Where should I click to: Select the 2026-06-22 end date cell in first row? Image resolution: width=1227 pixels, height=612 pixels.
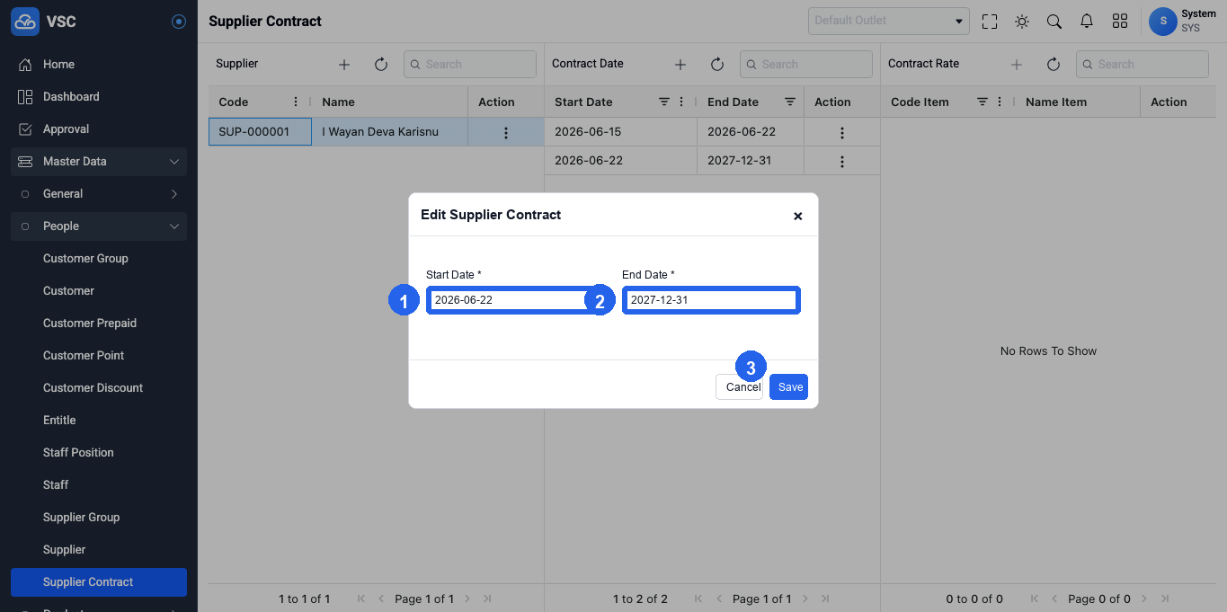click(751, 132)
